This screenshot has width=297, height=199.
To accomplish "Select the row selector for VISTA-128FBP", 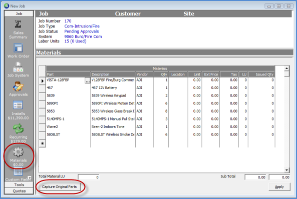I will tap(42, 81).
